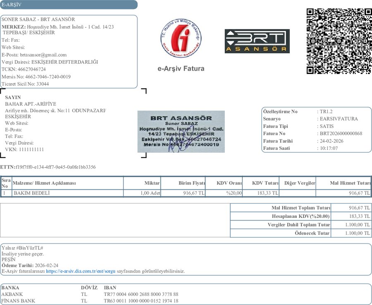The width and height of the screenshot is (372, 305).
Task: Select the seller name SONER SABAZ - BRT ASANSÖR
Action: pos(38,19)
